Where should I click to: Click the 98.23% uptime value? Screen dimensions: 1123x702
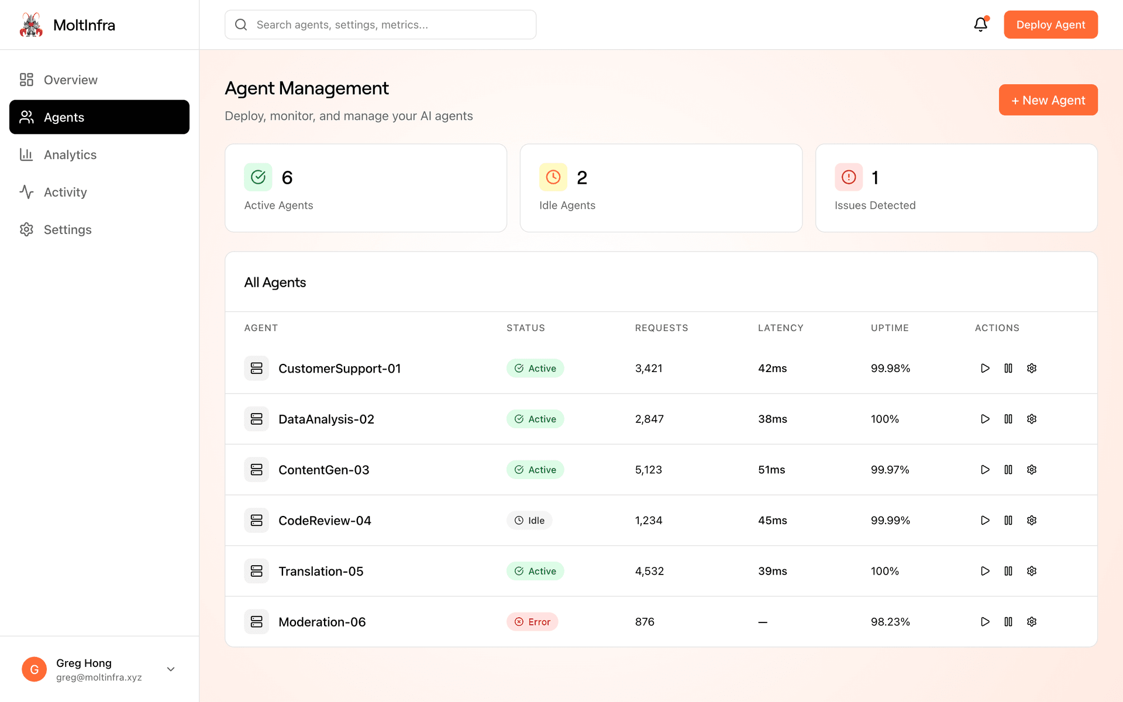pyautogui.click(x=890, y=622)
